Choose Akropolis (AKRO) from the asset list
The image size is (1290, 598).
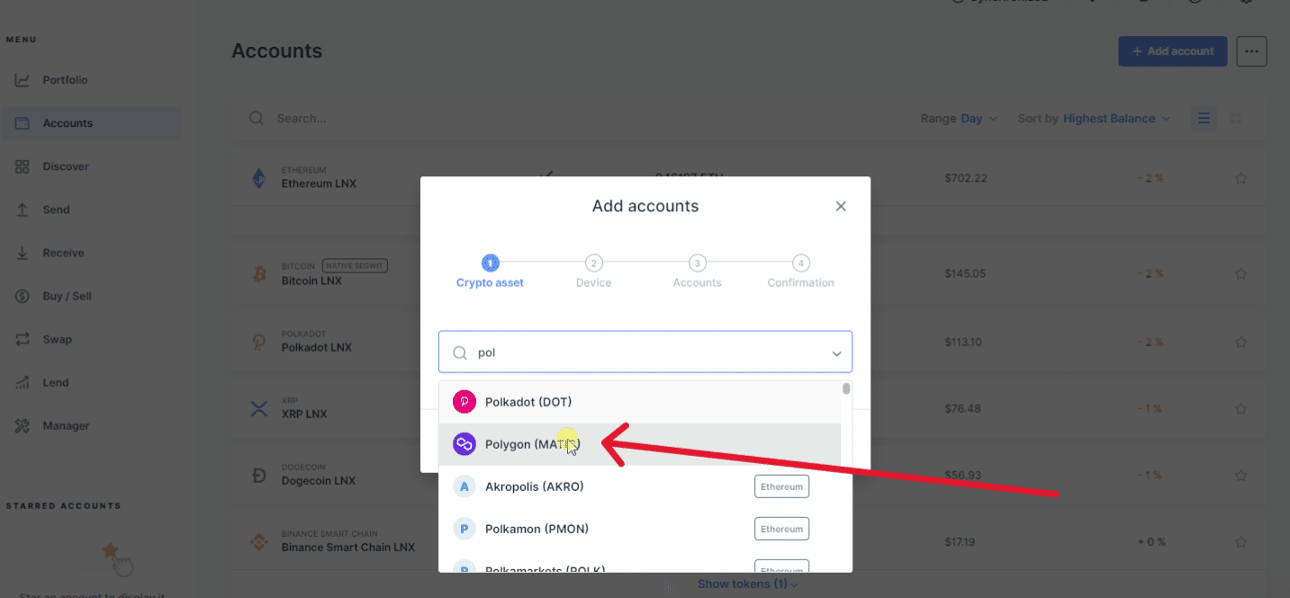640,486
